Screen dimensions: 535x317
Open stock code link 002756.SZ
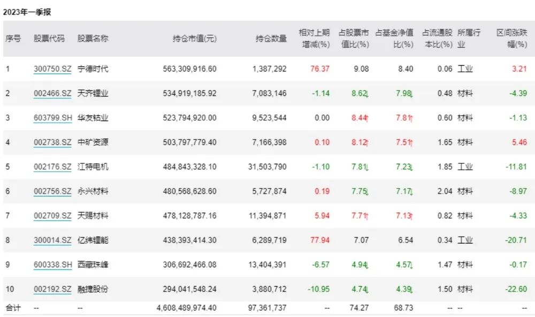52,191
